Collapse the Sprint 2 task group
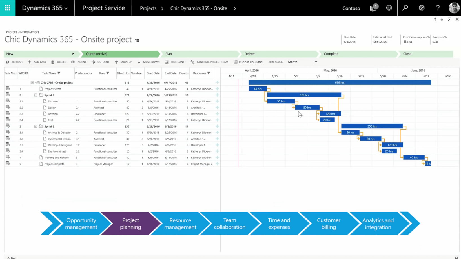The image size is (461, 259). (36, 126)
